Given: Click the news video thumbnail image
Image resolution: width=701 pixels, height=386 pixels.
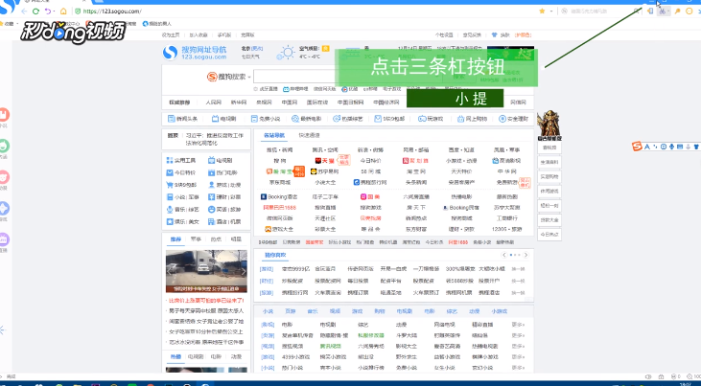Looking at the screenshot, I should point(206,271).
